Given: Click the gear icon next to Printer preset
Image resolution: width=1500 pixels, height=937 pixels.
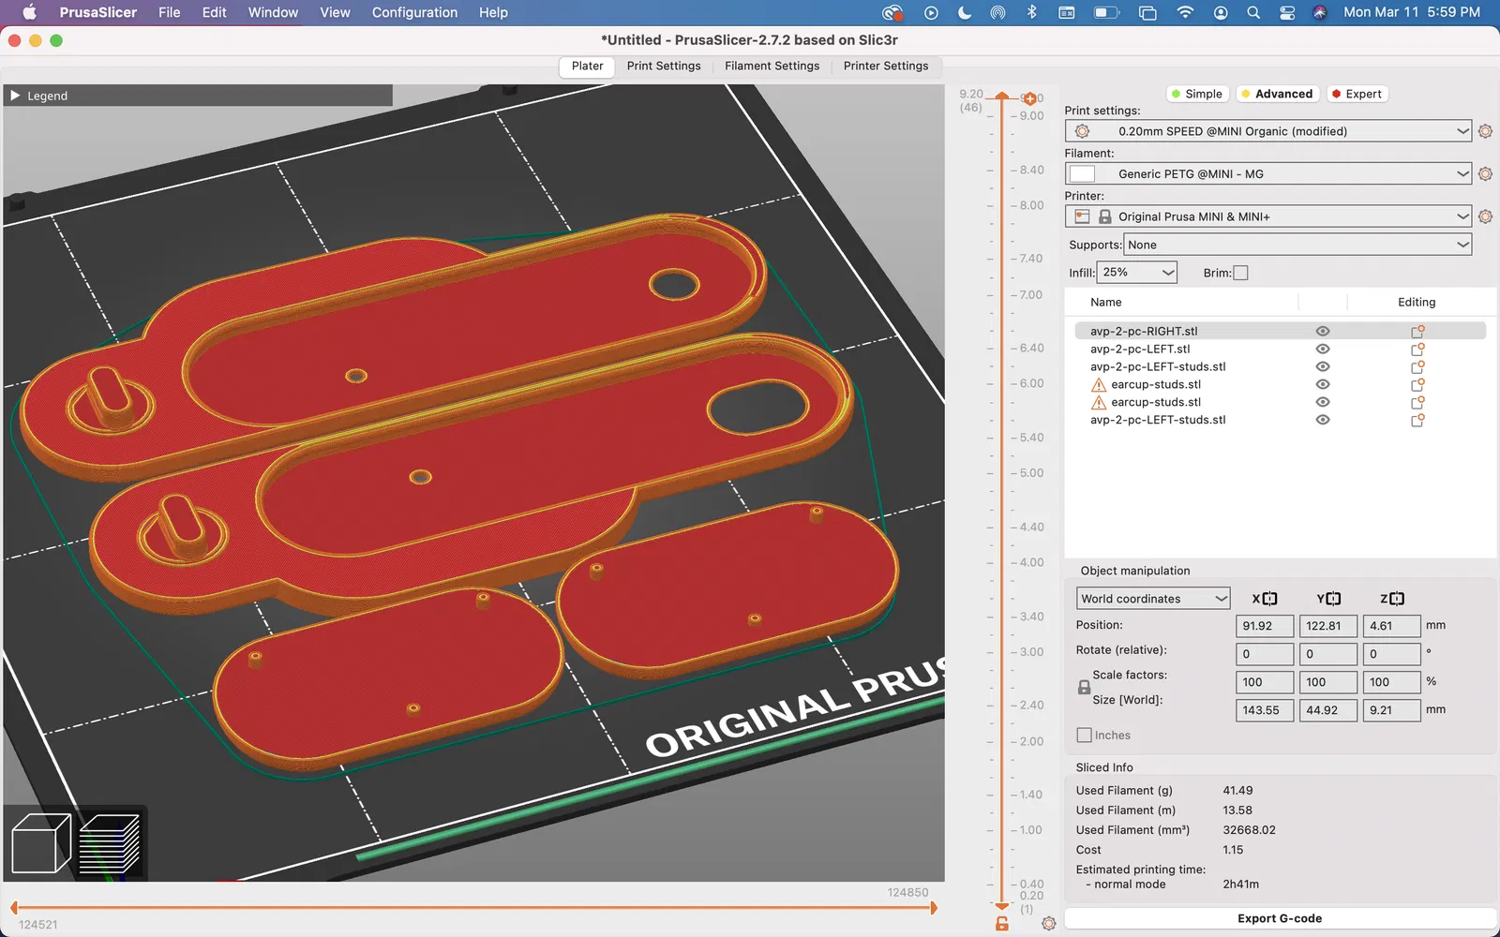Looking at the screenshot, I should [1485, 216].
